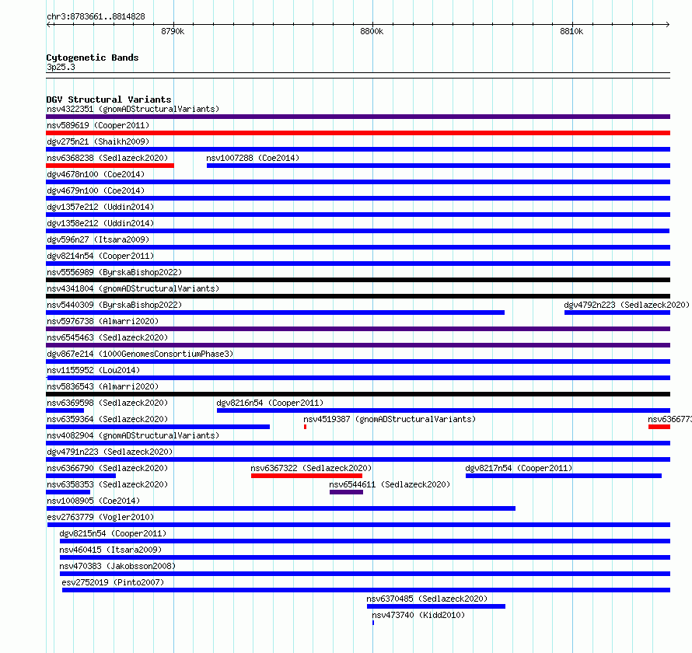This screenshot has width=692, height=653.
Task: Select dgv4792n223 (Sedlazeck2020) label
Action: click(627, 305)
